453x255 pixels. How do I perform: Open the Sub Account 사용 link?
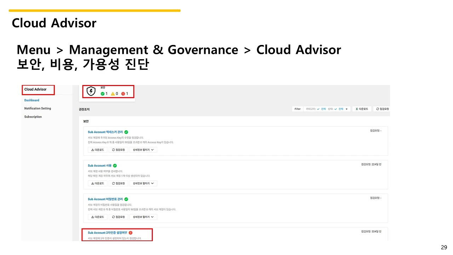pos(100,166)
